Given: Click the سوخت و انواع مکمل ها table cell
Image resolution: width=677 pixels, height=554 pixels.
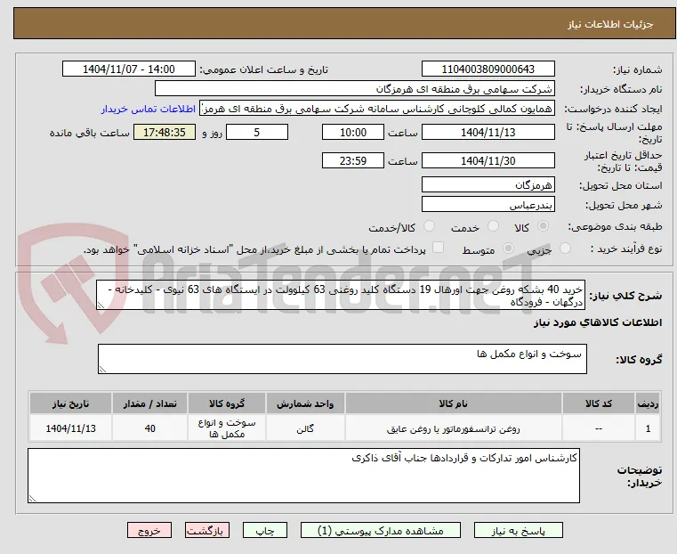Looking at the screenshot, I should point(227,428).
